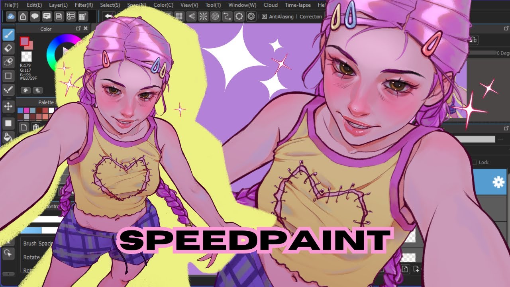Open the Cloud menu
The image size is (510, 287).
271,5
